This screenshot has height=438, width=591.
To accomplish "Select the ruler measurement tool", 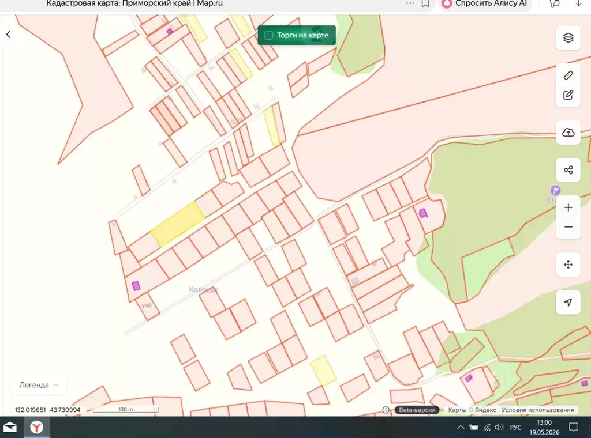I will point(568,75).
